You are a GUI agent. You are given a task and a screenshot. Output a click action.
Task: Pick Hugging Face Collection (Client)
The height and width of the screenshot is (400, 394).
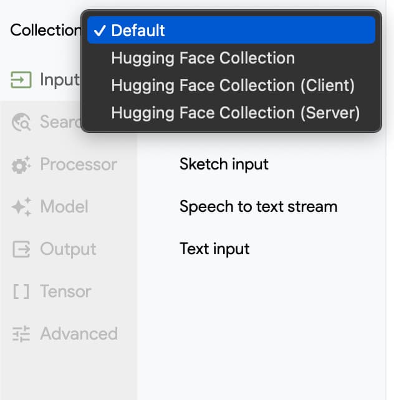(x=233, y=85)
